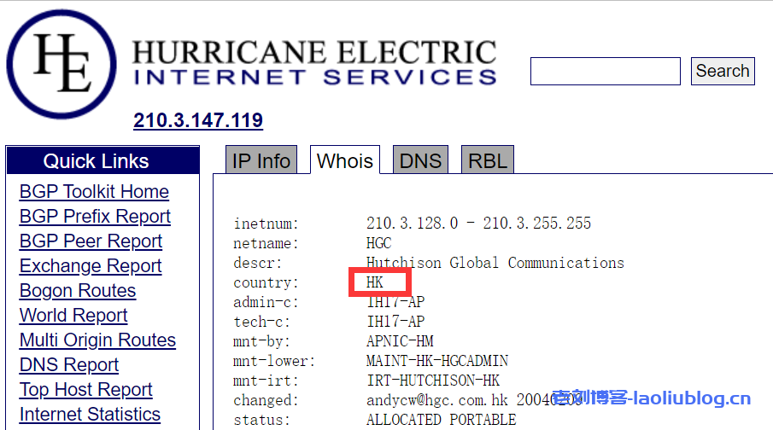This screenshot has height=430, width=773.
Task: Click the HK country value
Action: pos(375,282)
